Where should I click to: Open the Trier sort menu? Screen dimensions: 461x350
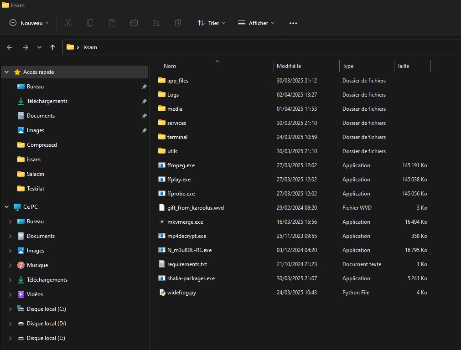click(x=211, y=23)
